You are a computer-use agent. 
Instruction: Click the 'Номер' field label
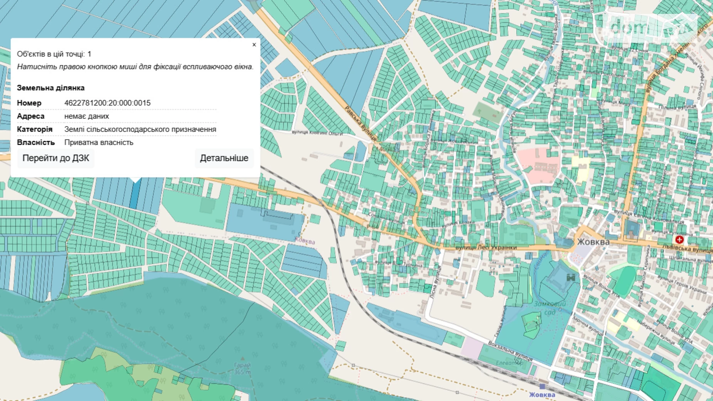tap(29, 103)
